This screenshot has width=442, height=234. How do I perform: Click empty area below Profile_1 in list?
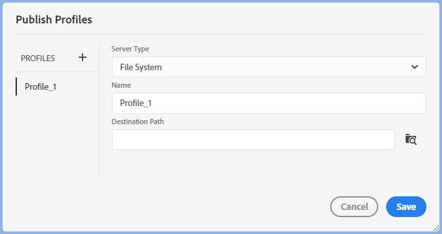57,135
